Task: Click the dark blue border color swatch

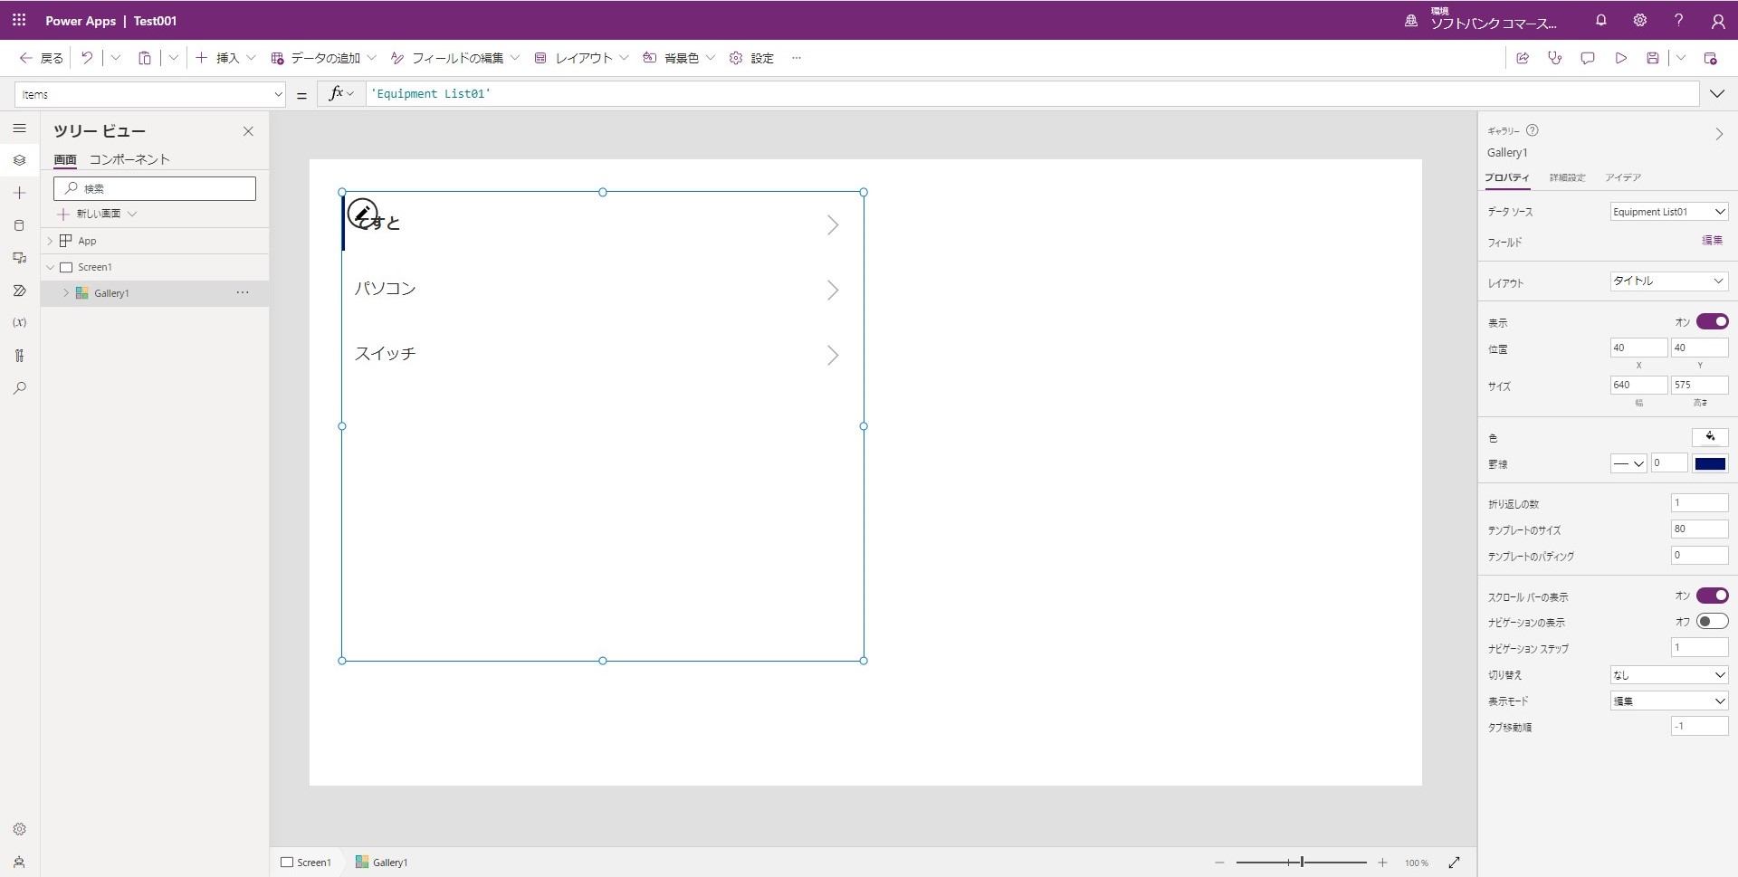Action: (1710, 463)
